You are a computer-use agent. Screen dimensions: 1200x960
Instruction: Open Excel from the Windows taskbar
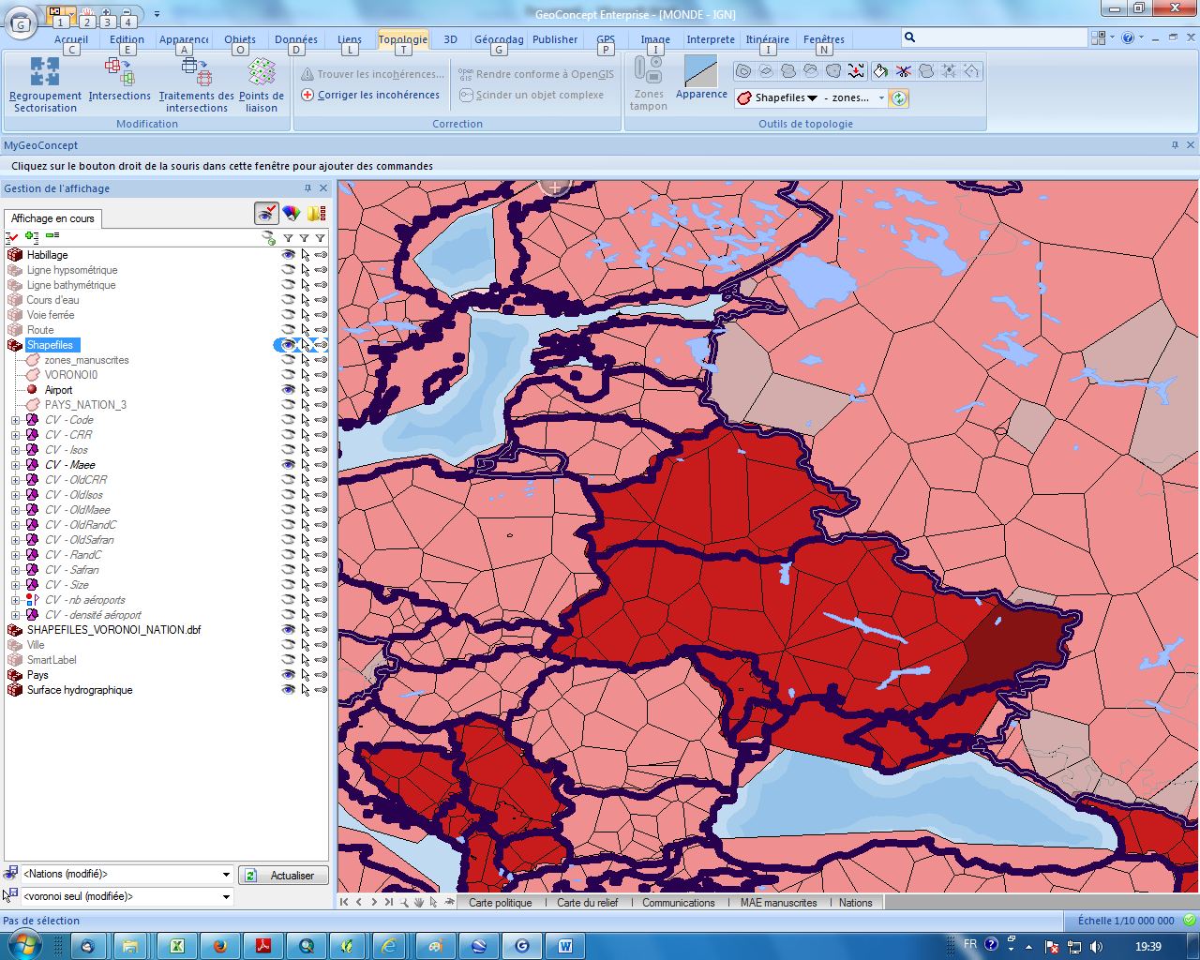(x=177, y=946)
